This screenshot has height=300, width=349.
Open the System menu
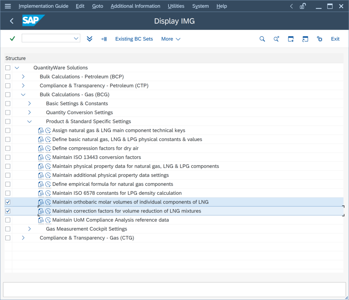click(200, 6)
